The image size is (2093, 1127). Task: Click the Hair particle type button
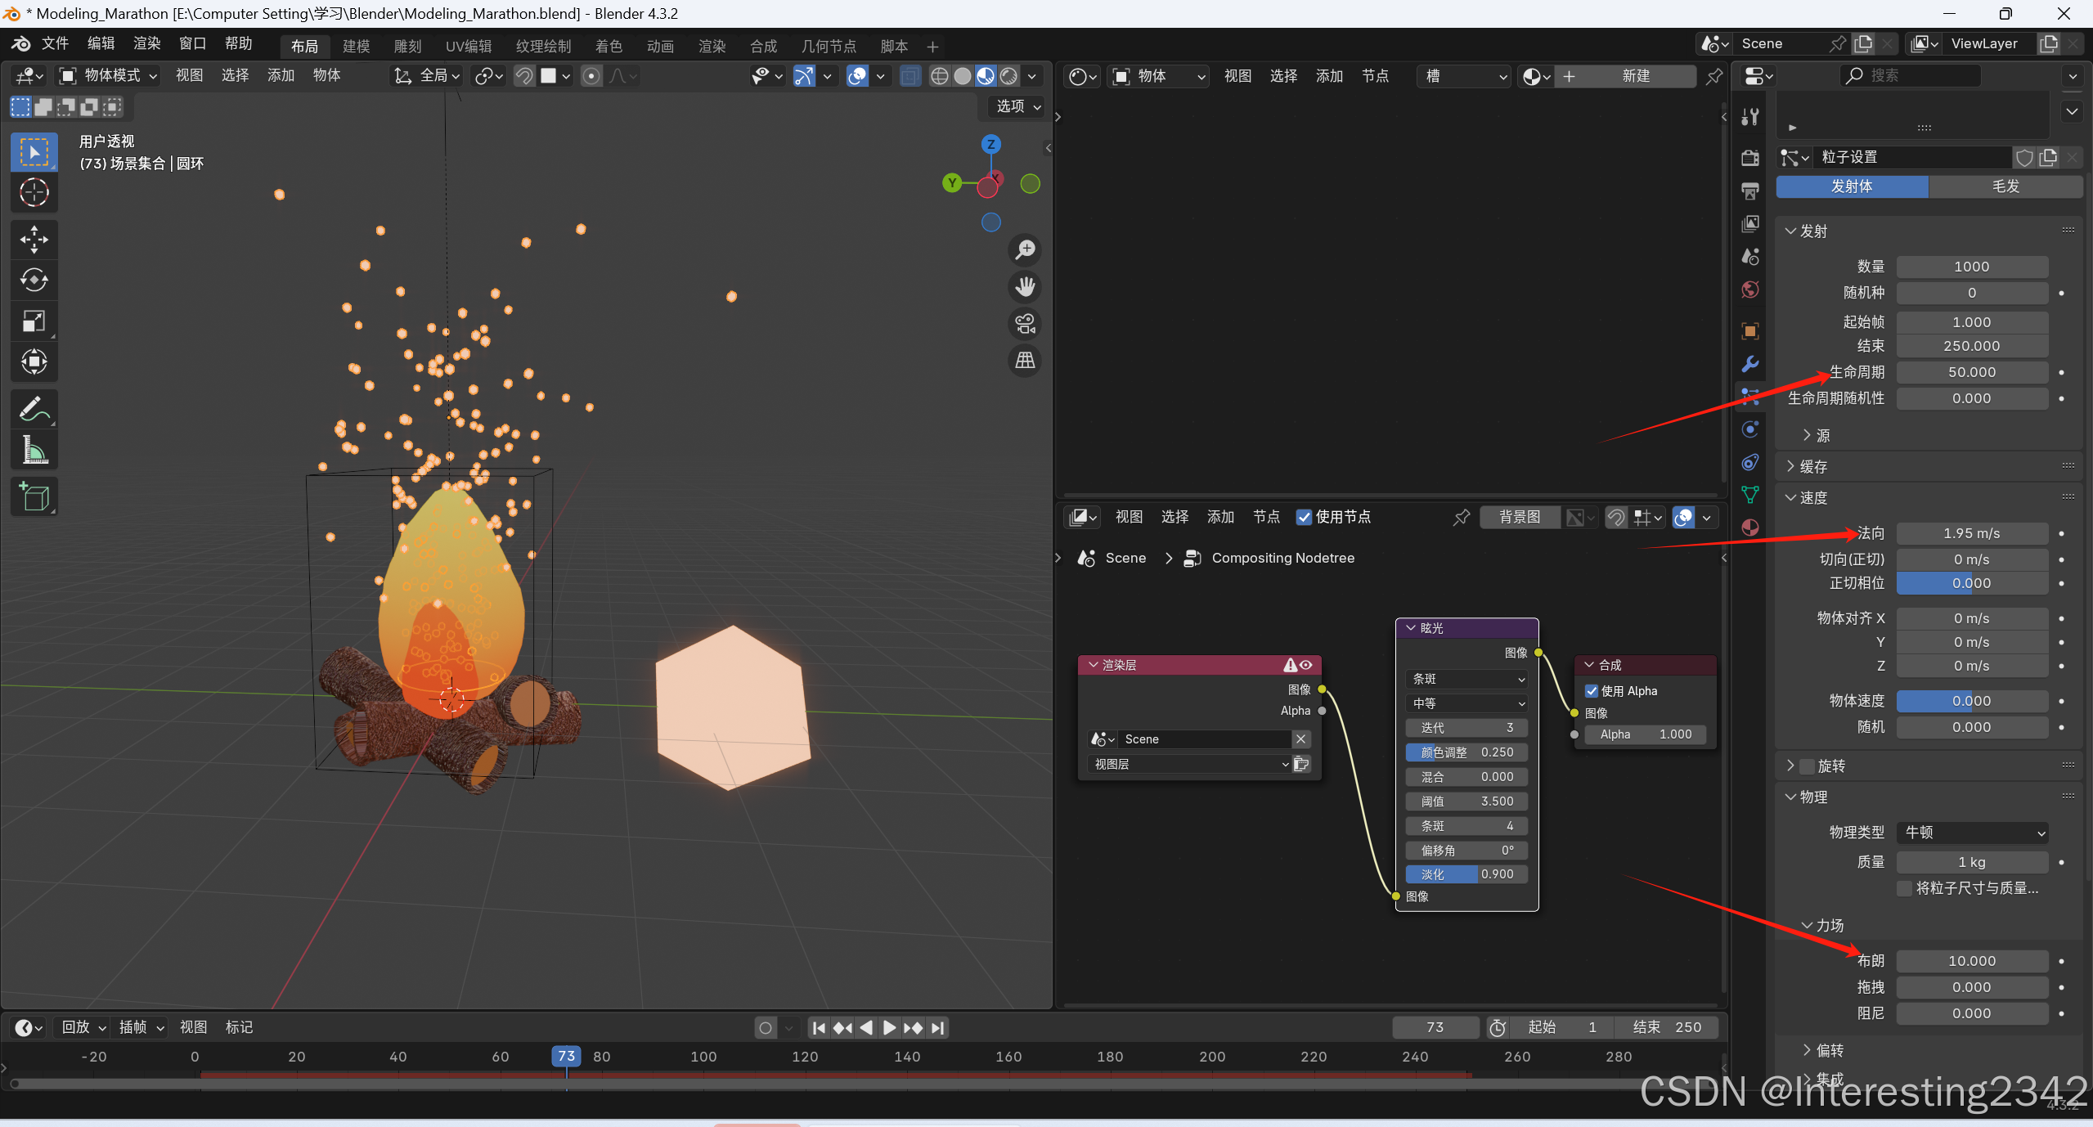tap(2005, 186)
